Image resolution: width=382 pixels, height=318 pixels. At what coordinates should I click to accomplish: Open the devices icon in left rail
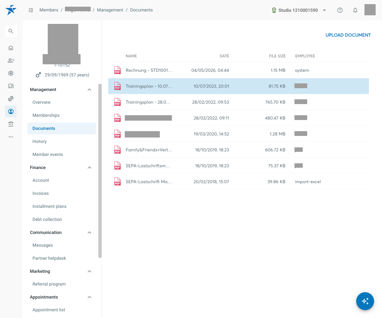point(11,86)
